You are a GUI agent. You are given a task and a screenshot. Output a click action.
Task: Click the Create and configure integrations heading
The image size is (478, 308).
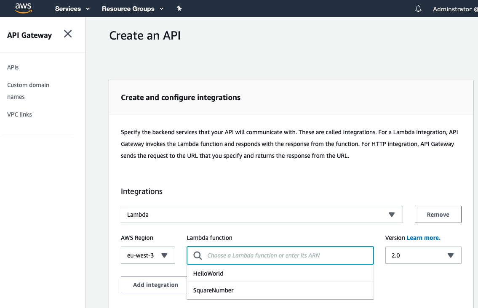[x=181, y=98]
